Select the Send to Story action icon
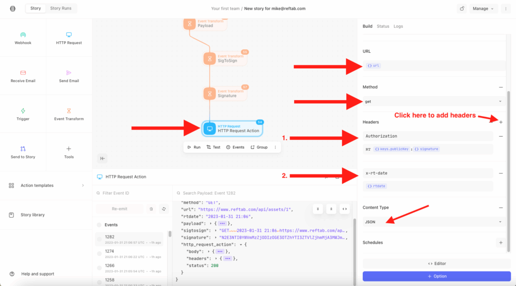516x286 pixels. [x=23, y=149]
